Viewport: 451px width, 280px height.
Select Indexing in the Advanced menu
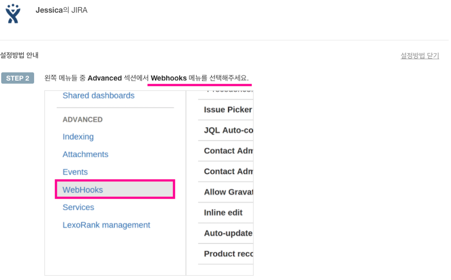tap(78, 137)
